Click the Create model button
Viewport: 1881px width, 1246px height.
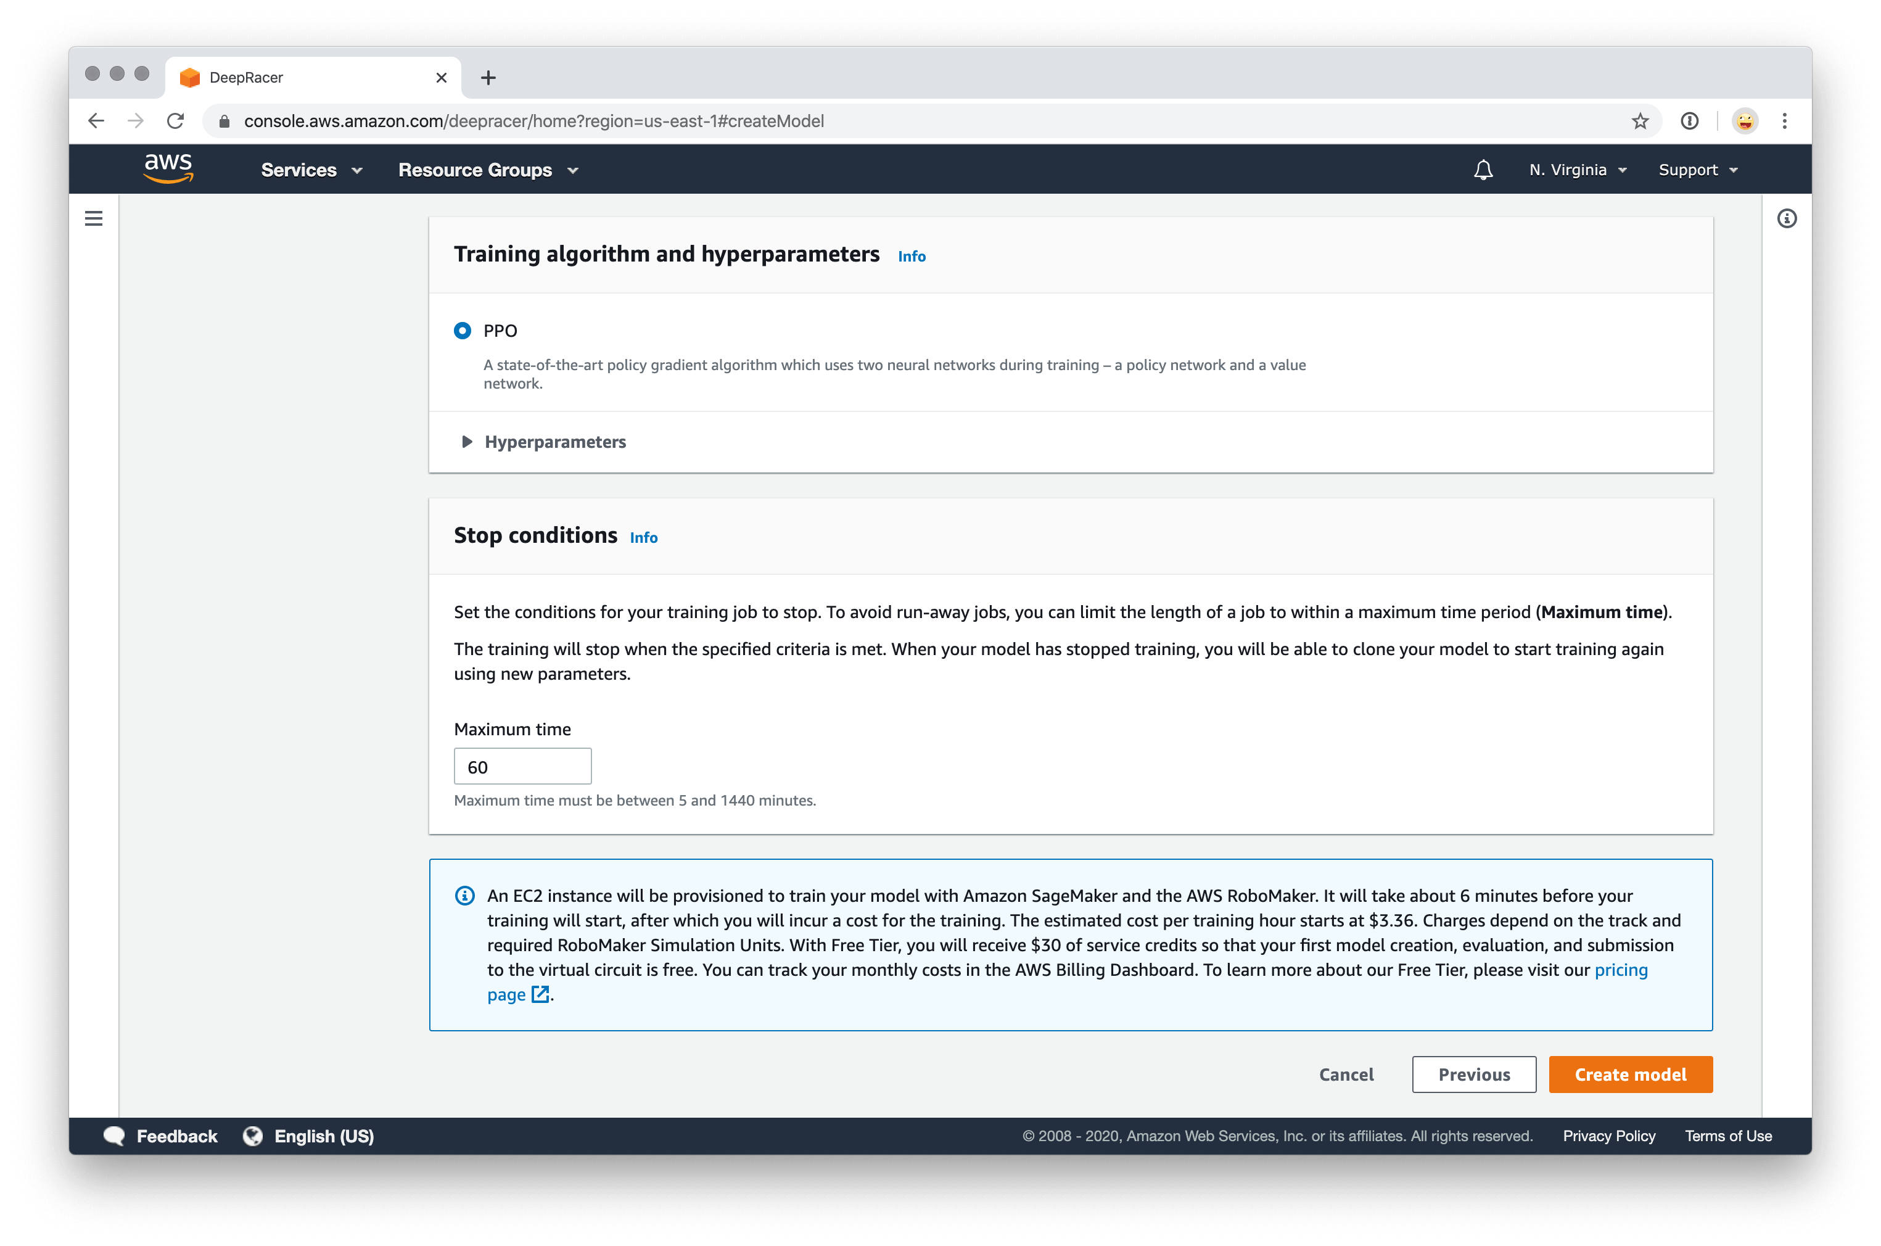click(x=1630, y=1075)
